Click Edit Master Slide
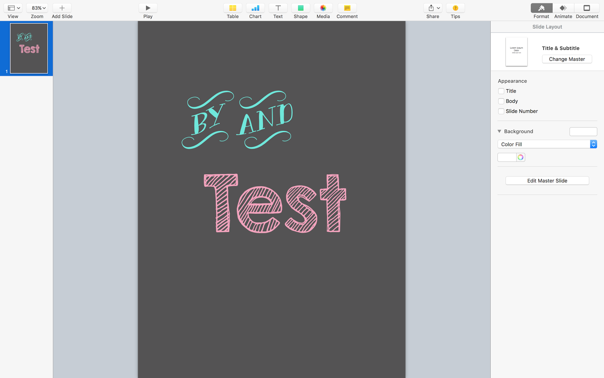604x378 pixels. point(547,180)
